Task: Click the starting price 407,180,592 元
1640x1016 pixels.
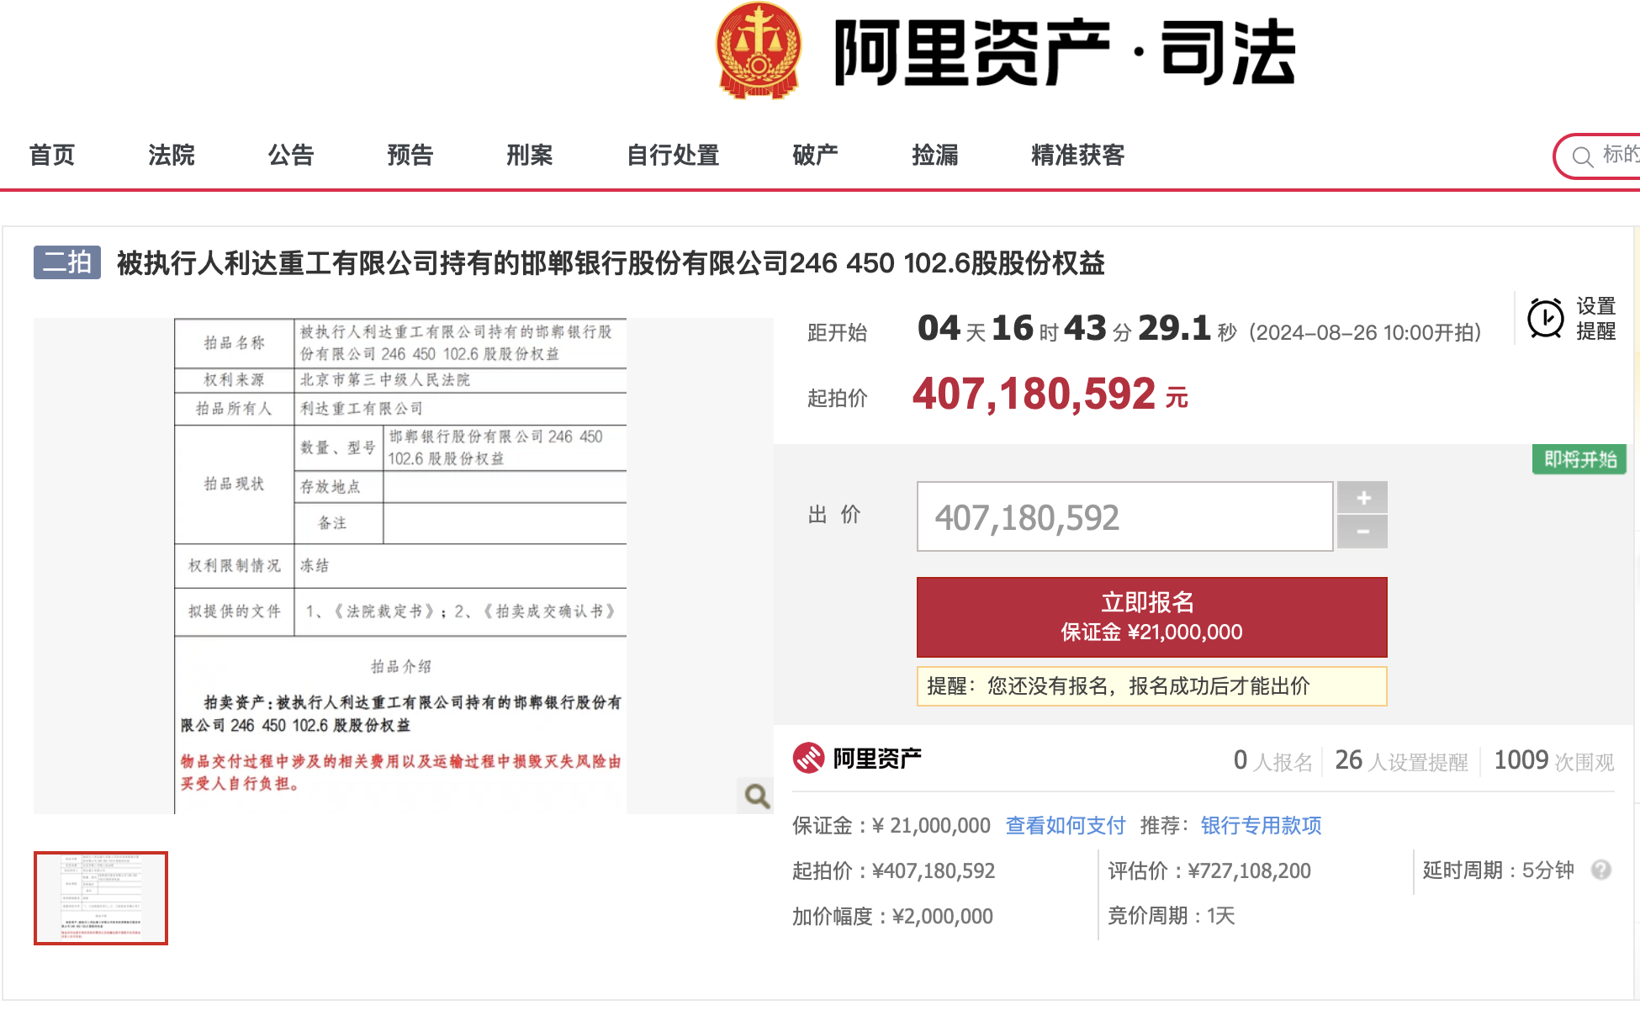Action: [x=1050, y=394]
